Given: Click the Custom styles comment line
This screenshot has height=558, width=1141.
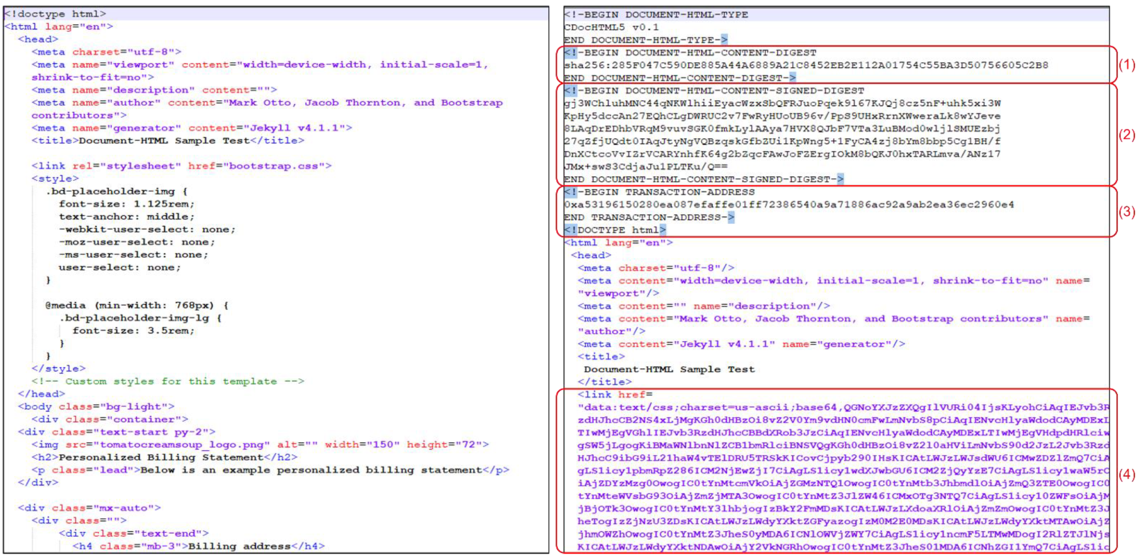Looking at the screenshot, I should tap(167, 381).
